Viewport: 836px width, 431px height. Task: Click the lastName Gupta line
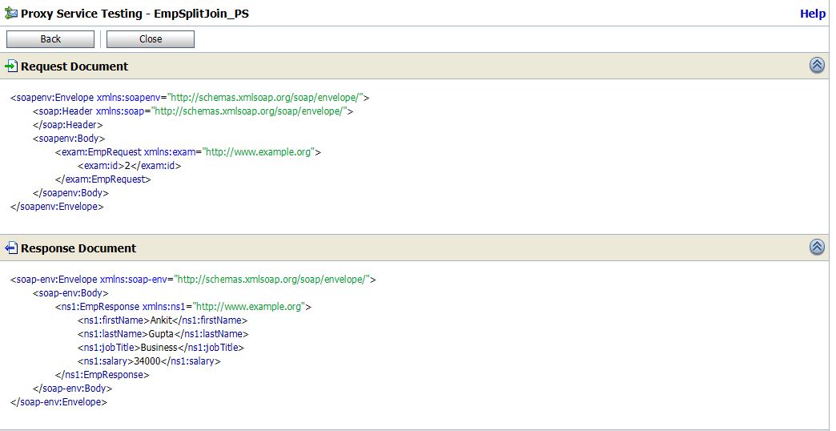click(163, 334)
